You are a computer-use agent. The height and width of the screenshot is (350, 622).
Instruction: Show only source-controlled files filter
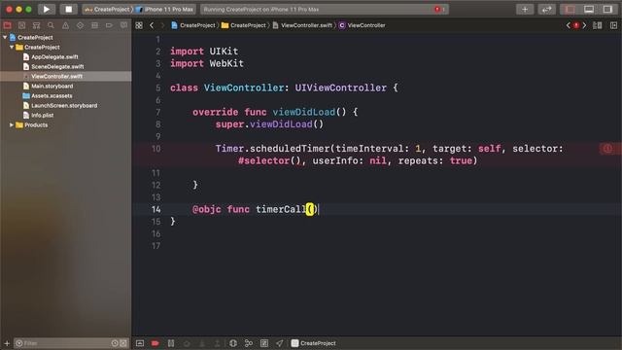point(123,343)
